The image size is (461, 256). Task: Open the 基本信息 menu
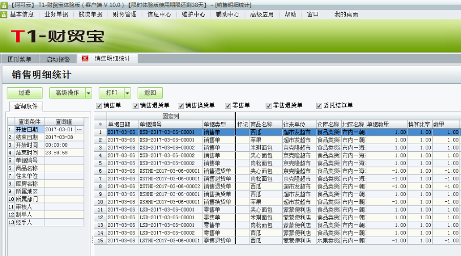tap(22, 14)
